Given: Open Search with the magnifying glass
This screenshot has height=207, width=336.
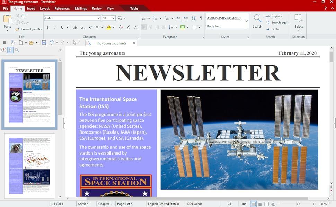Looking at the screenshot, I should tap(257, 21).
